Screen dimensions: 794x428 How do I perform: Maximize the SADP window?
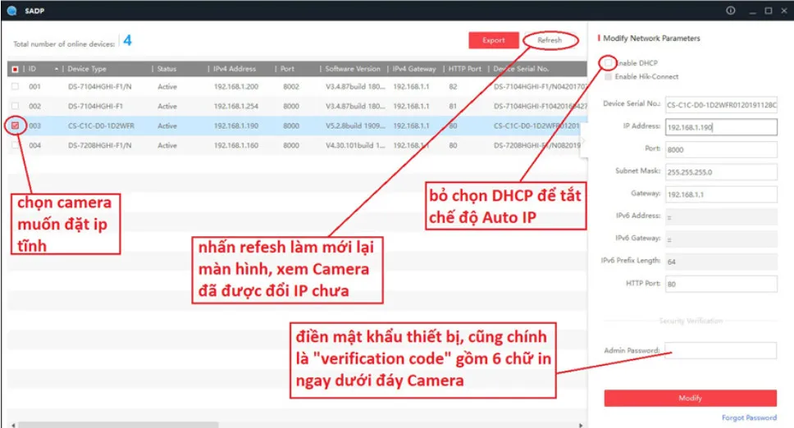click(x=769, y=11)
